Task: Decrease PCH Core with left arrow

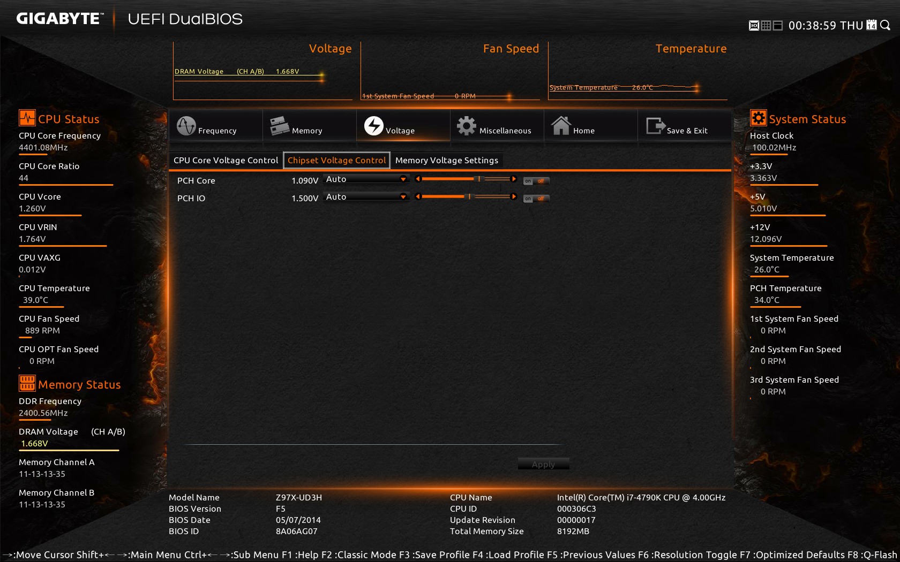Action: (418, 179)
